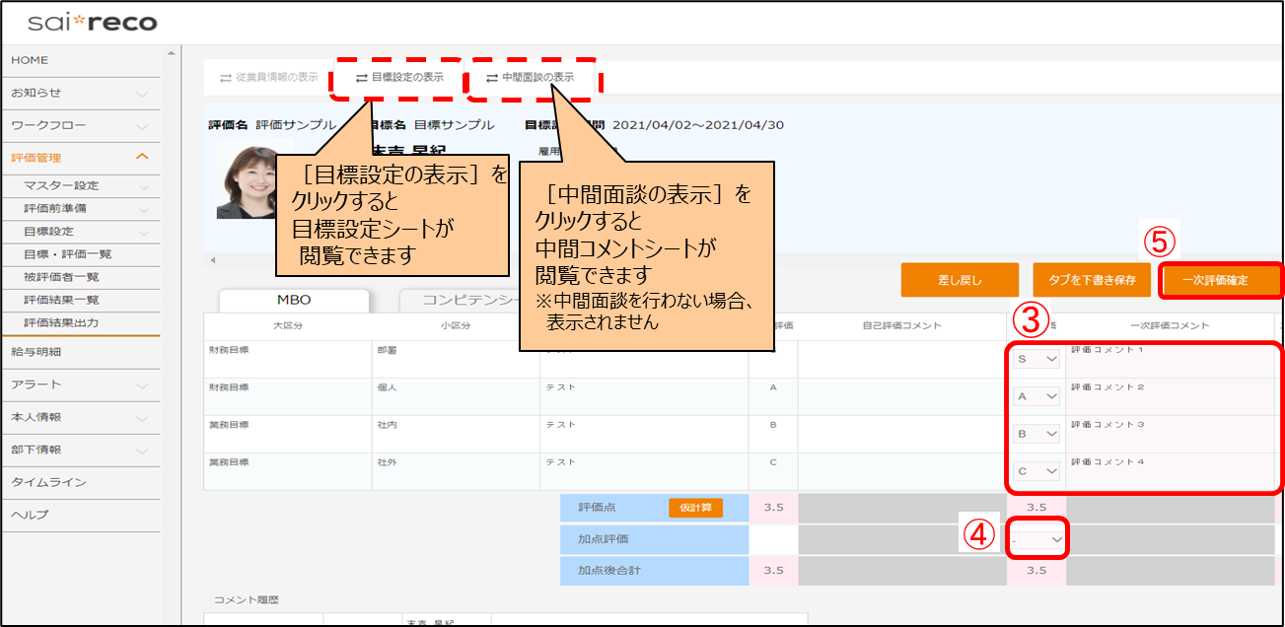Click the 評価コメント１ text field
The image size is (1285, 627).
(x=1169, y=360)
